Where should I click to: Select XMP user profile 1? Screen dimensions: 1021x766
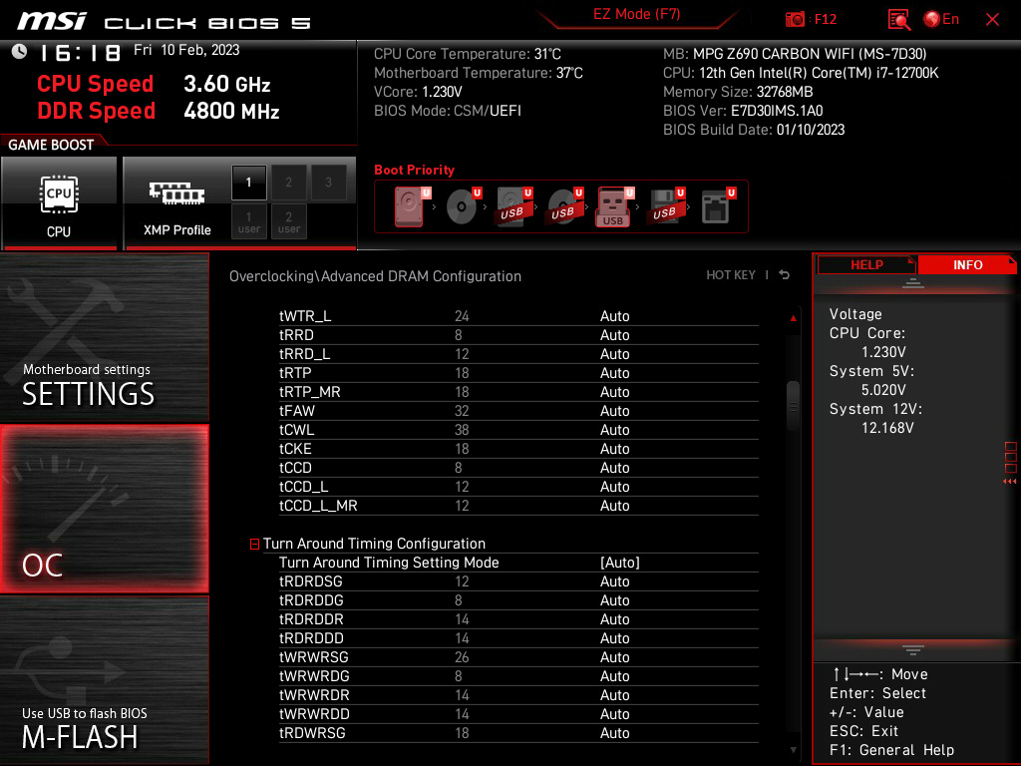(248, 221)
